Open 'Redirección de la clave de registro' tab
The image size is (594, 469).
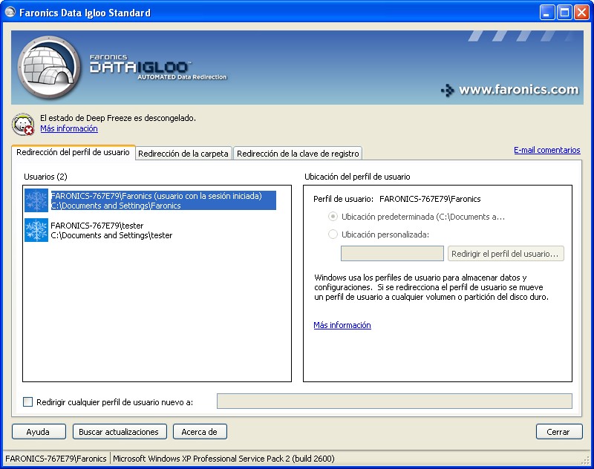298,154
